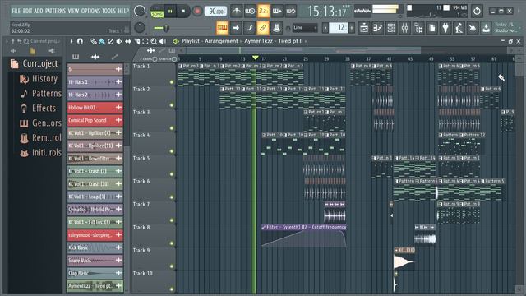Click the tempo display showing 90.000
This screenshot has height=296, width=526.
(x=215, y=12)
